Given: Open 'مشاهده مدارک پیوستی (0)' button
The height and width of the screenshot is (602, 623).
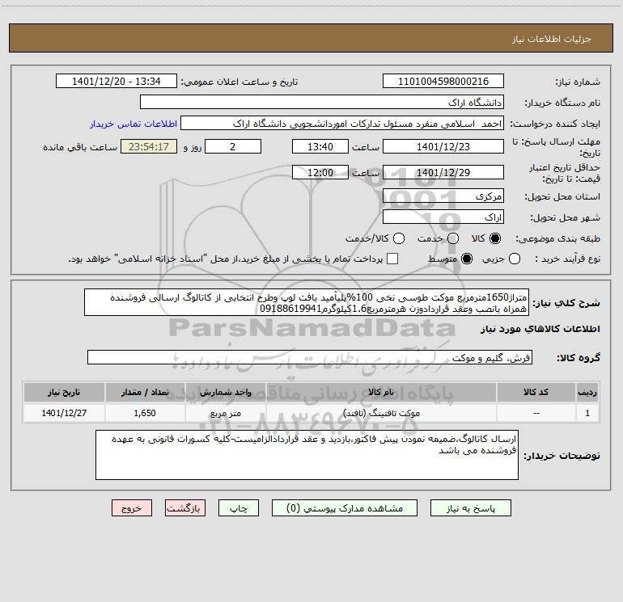Looking at the screenshot, I should click(345, 508).
